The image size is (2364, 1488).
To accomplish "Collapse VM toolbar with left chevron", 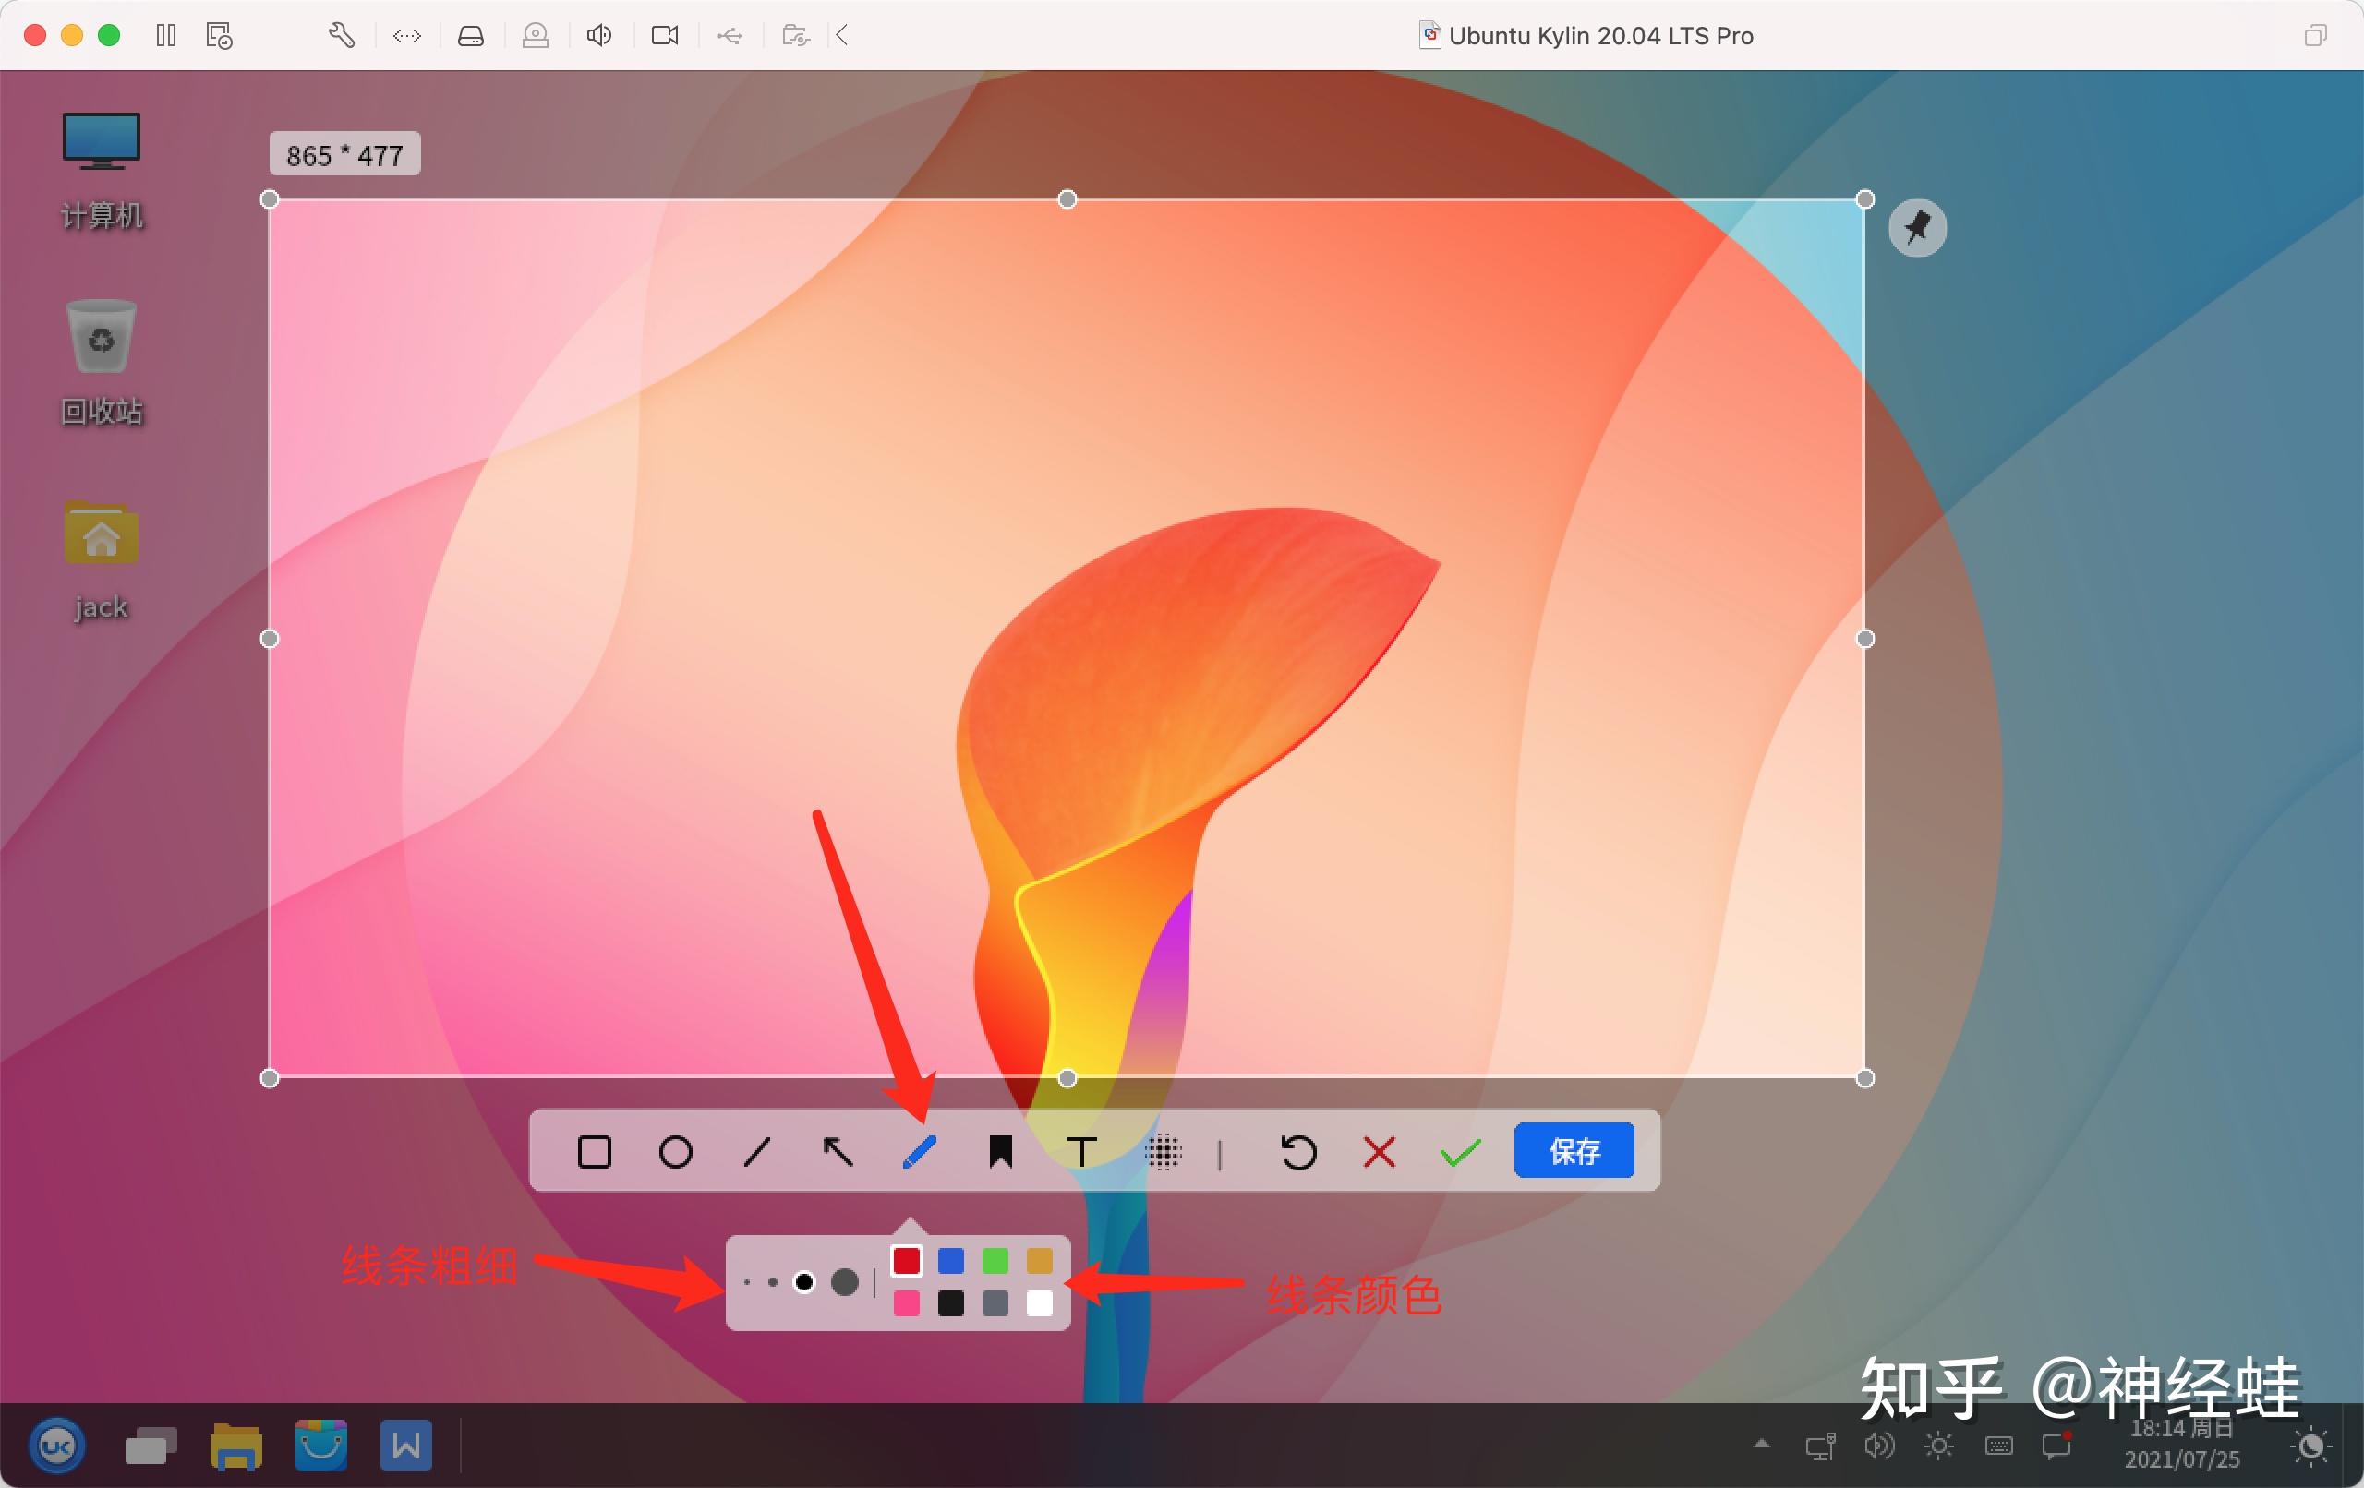I will [841, 35].
